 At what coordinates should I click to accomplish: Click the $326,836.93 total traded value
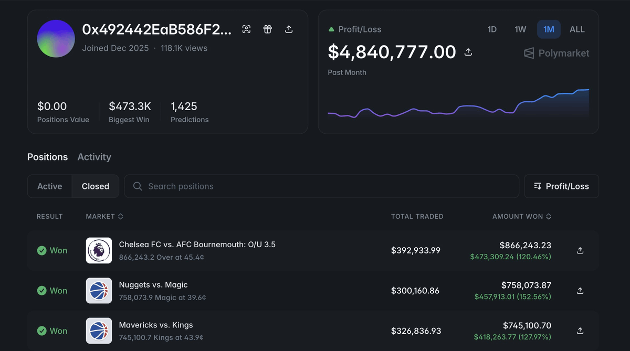(416, 331)
